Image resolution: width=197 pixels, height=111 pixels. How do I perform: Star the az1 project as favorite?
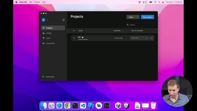pos(74,38)
